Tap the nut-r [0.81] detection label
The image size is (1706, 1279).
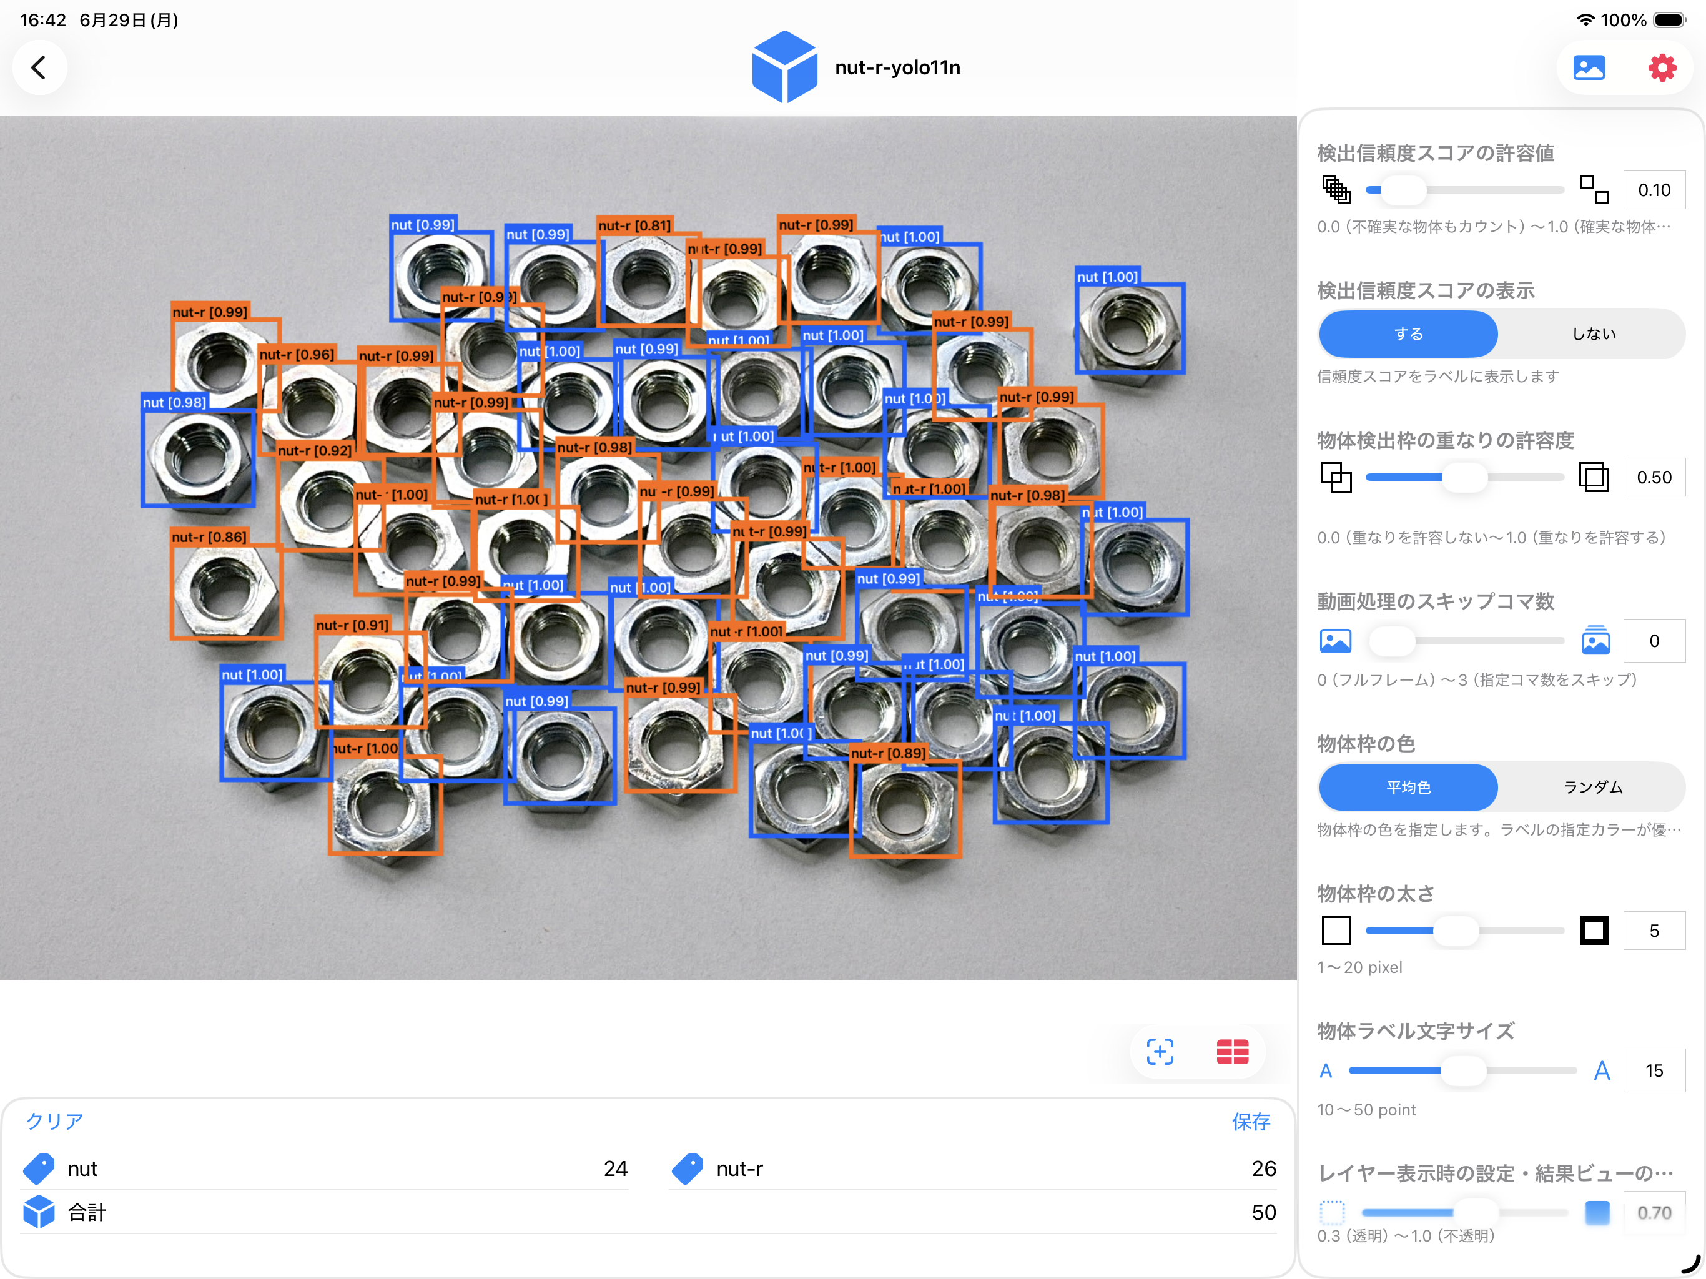pos(634,225)
